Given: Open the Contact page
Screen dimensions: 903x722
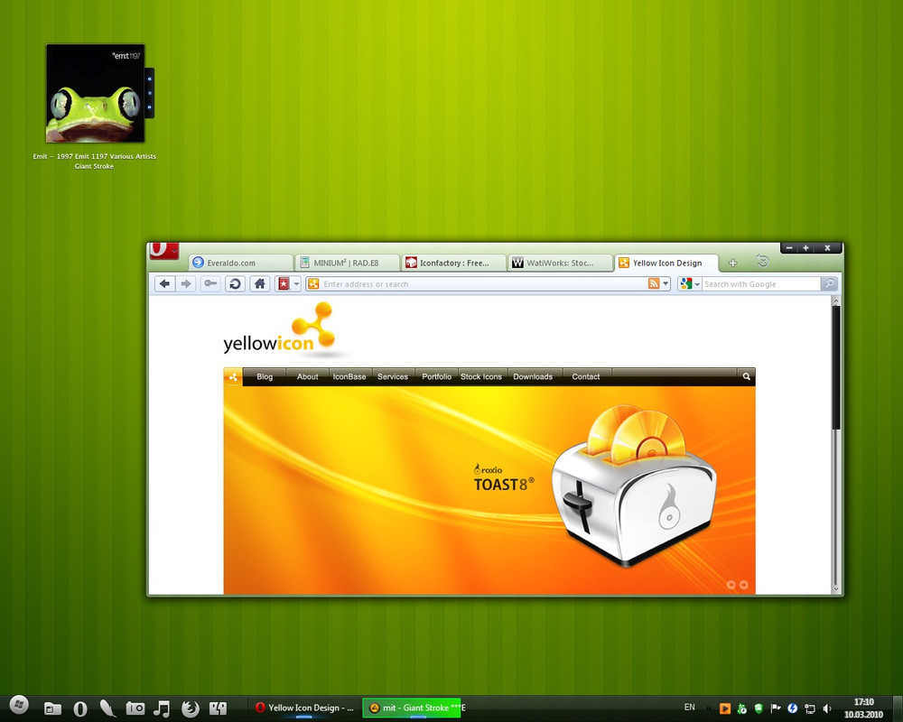Looking at the screenshot, I should tap(586, 377).
